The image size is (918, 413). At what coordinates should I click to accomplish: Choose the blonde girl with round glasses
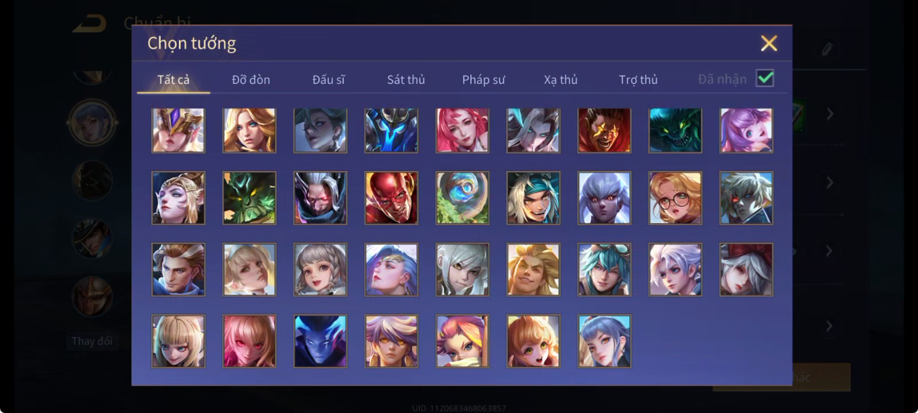pos(675,198)
